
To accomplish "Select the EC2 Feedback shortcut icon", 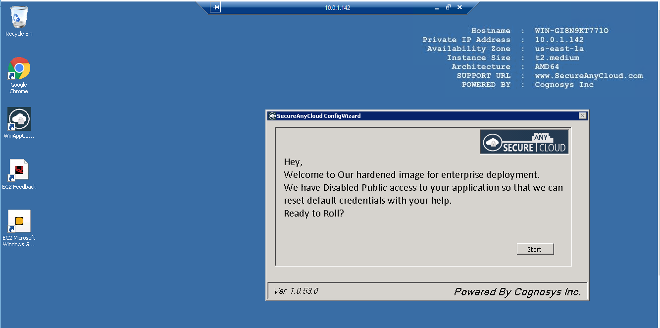I will pyautogui.click(x=19, y=171).
